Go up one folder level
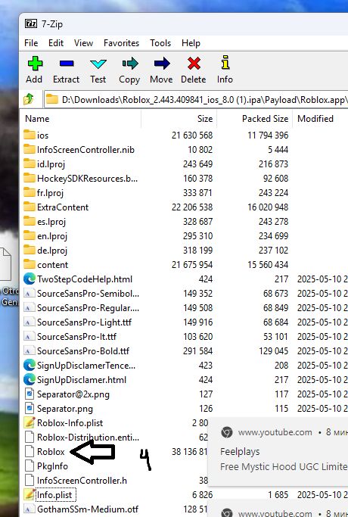This screenshot has width=348, height=517. pos(29,99)
